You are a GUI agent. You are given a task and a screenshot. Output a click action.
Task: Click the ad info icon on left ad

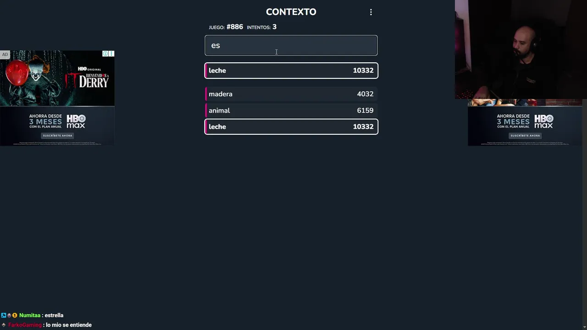(105, 54)
